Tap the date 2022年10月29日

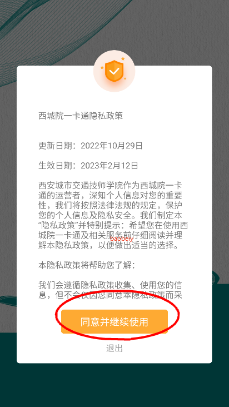coord(112,146)
